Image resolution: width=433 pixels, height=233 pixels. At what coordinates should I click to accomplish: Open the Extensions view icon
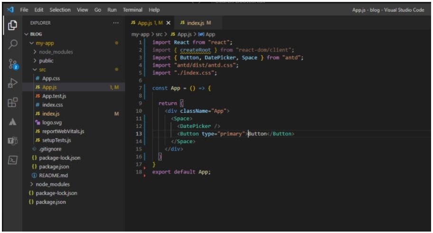(x=13, y=102)
